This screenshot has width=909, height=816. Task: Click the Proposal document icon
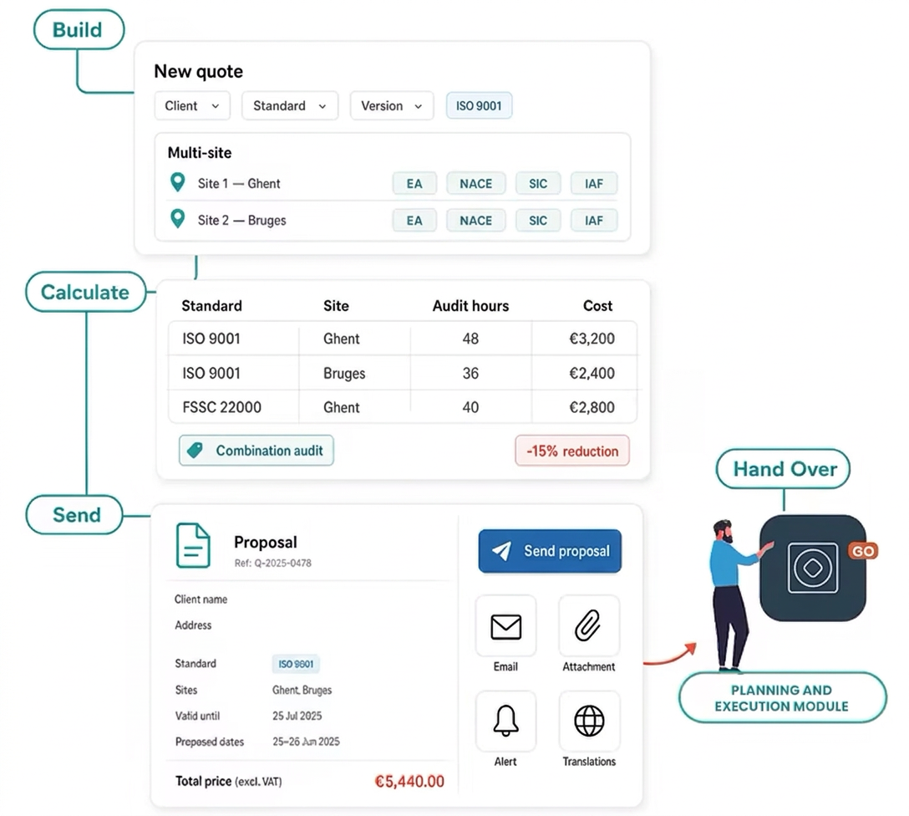click(193, 545)
